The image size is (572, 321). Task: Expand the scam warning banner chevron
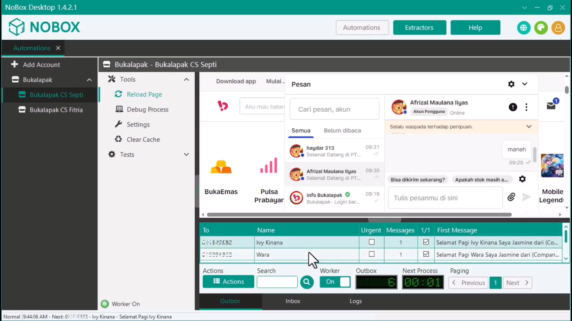529,127
